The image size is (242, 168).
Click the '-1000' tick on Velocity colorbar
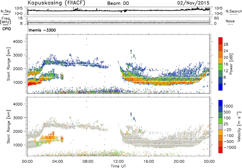click(230, 147)
